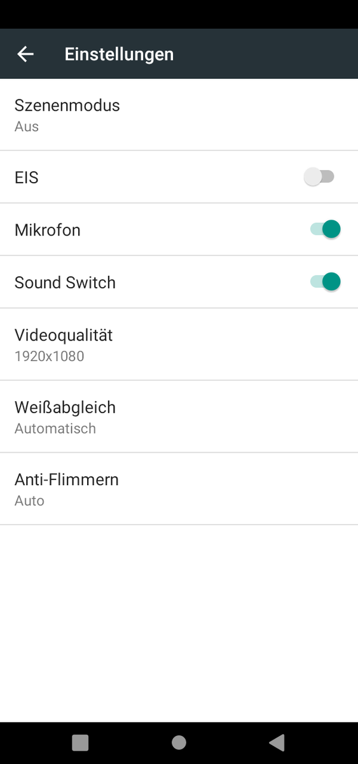Open the Weißabgleich selection
This screenshot has height=764, width=358.
179,417
